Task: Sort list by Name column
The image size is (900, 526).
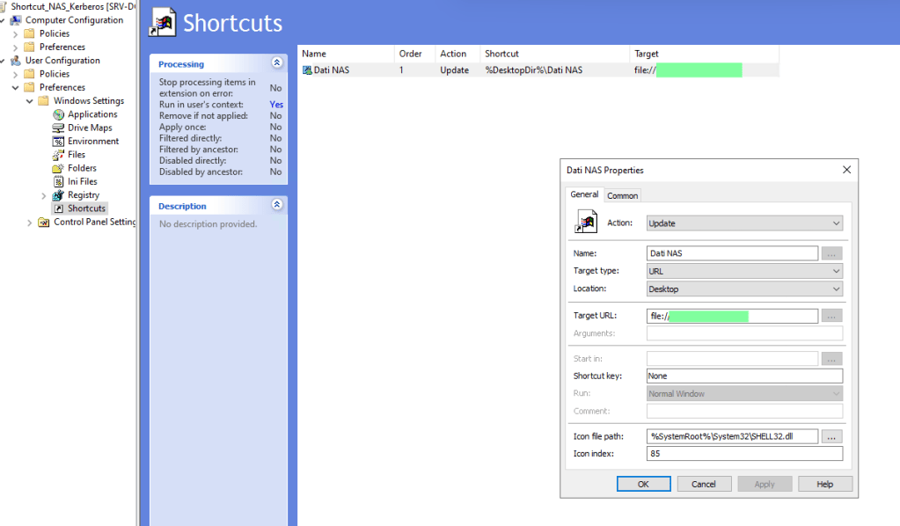Action: pyautogui.click(x=346, y=54)
